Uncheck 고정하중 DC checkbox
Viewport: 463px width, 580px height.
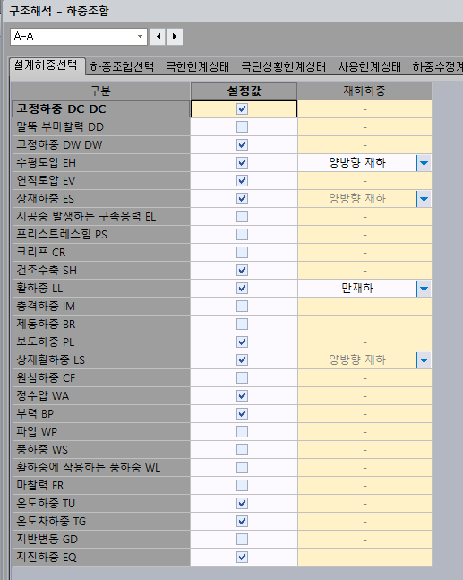242,109
